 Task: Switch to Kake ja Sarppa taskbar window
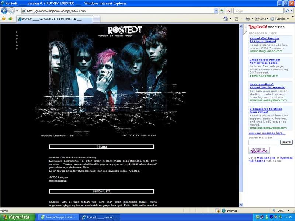tap(58, 217)
